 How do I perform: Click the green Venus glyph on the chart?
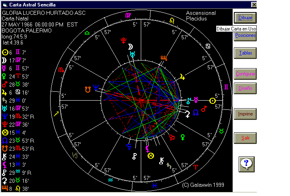tap(183, 137)
